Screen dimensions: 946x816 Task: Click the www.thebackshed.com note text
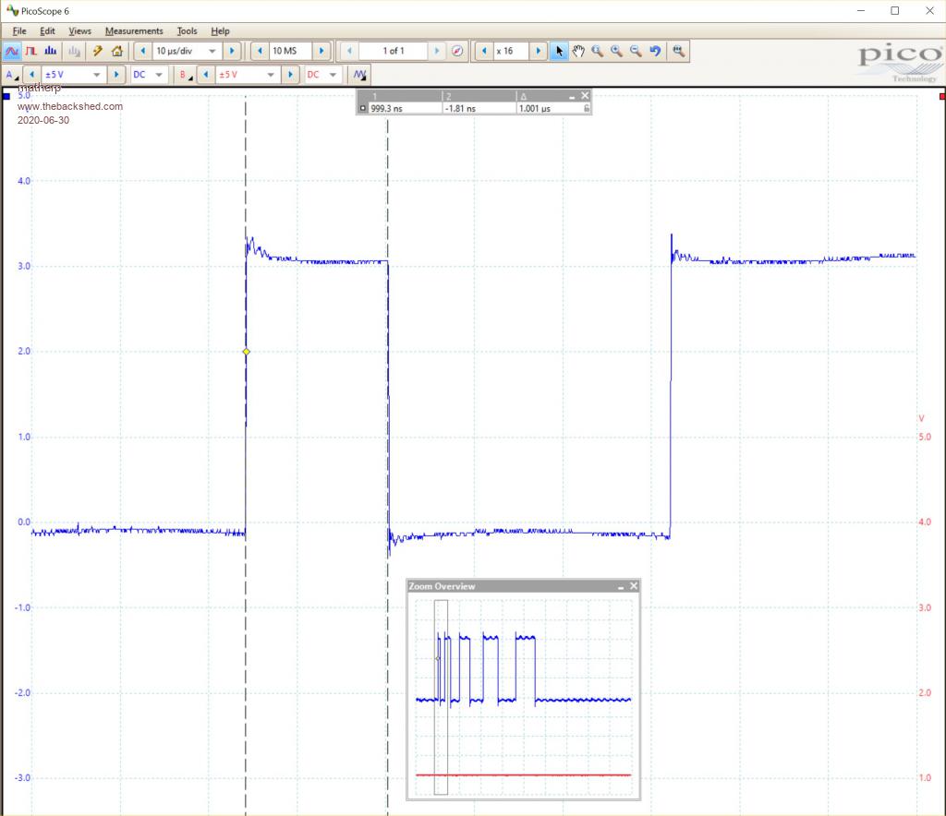pyautogui.click(x=70, y=106)
